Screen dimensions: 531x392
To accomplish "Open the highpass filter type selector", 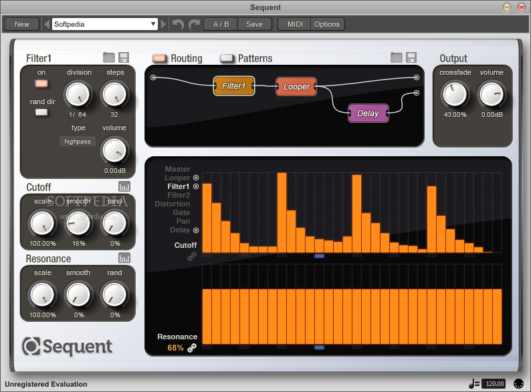I will [77, 142].
